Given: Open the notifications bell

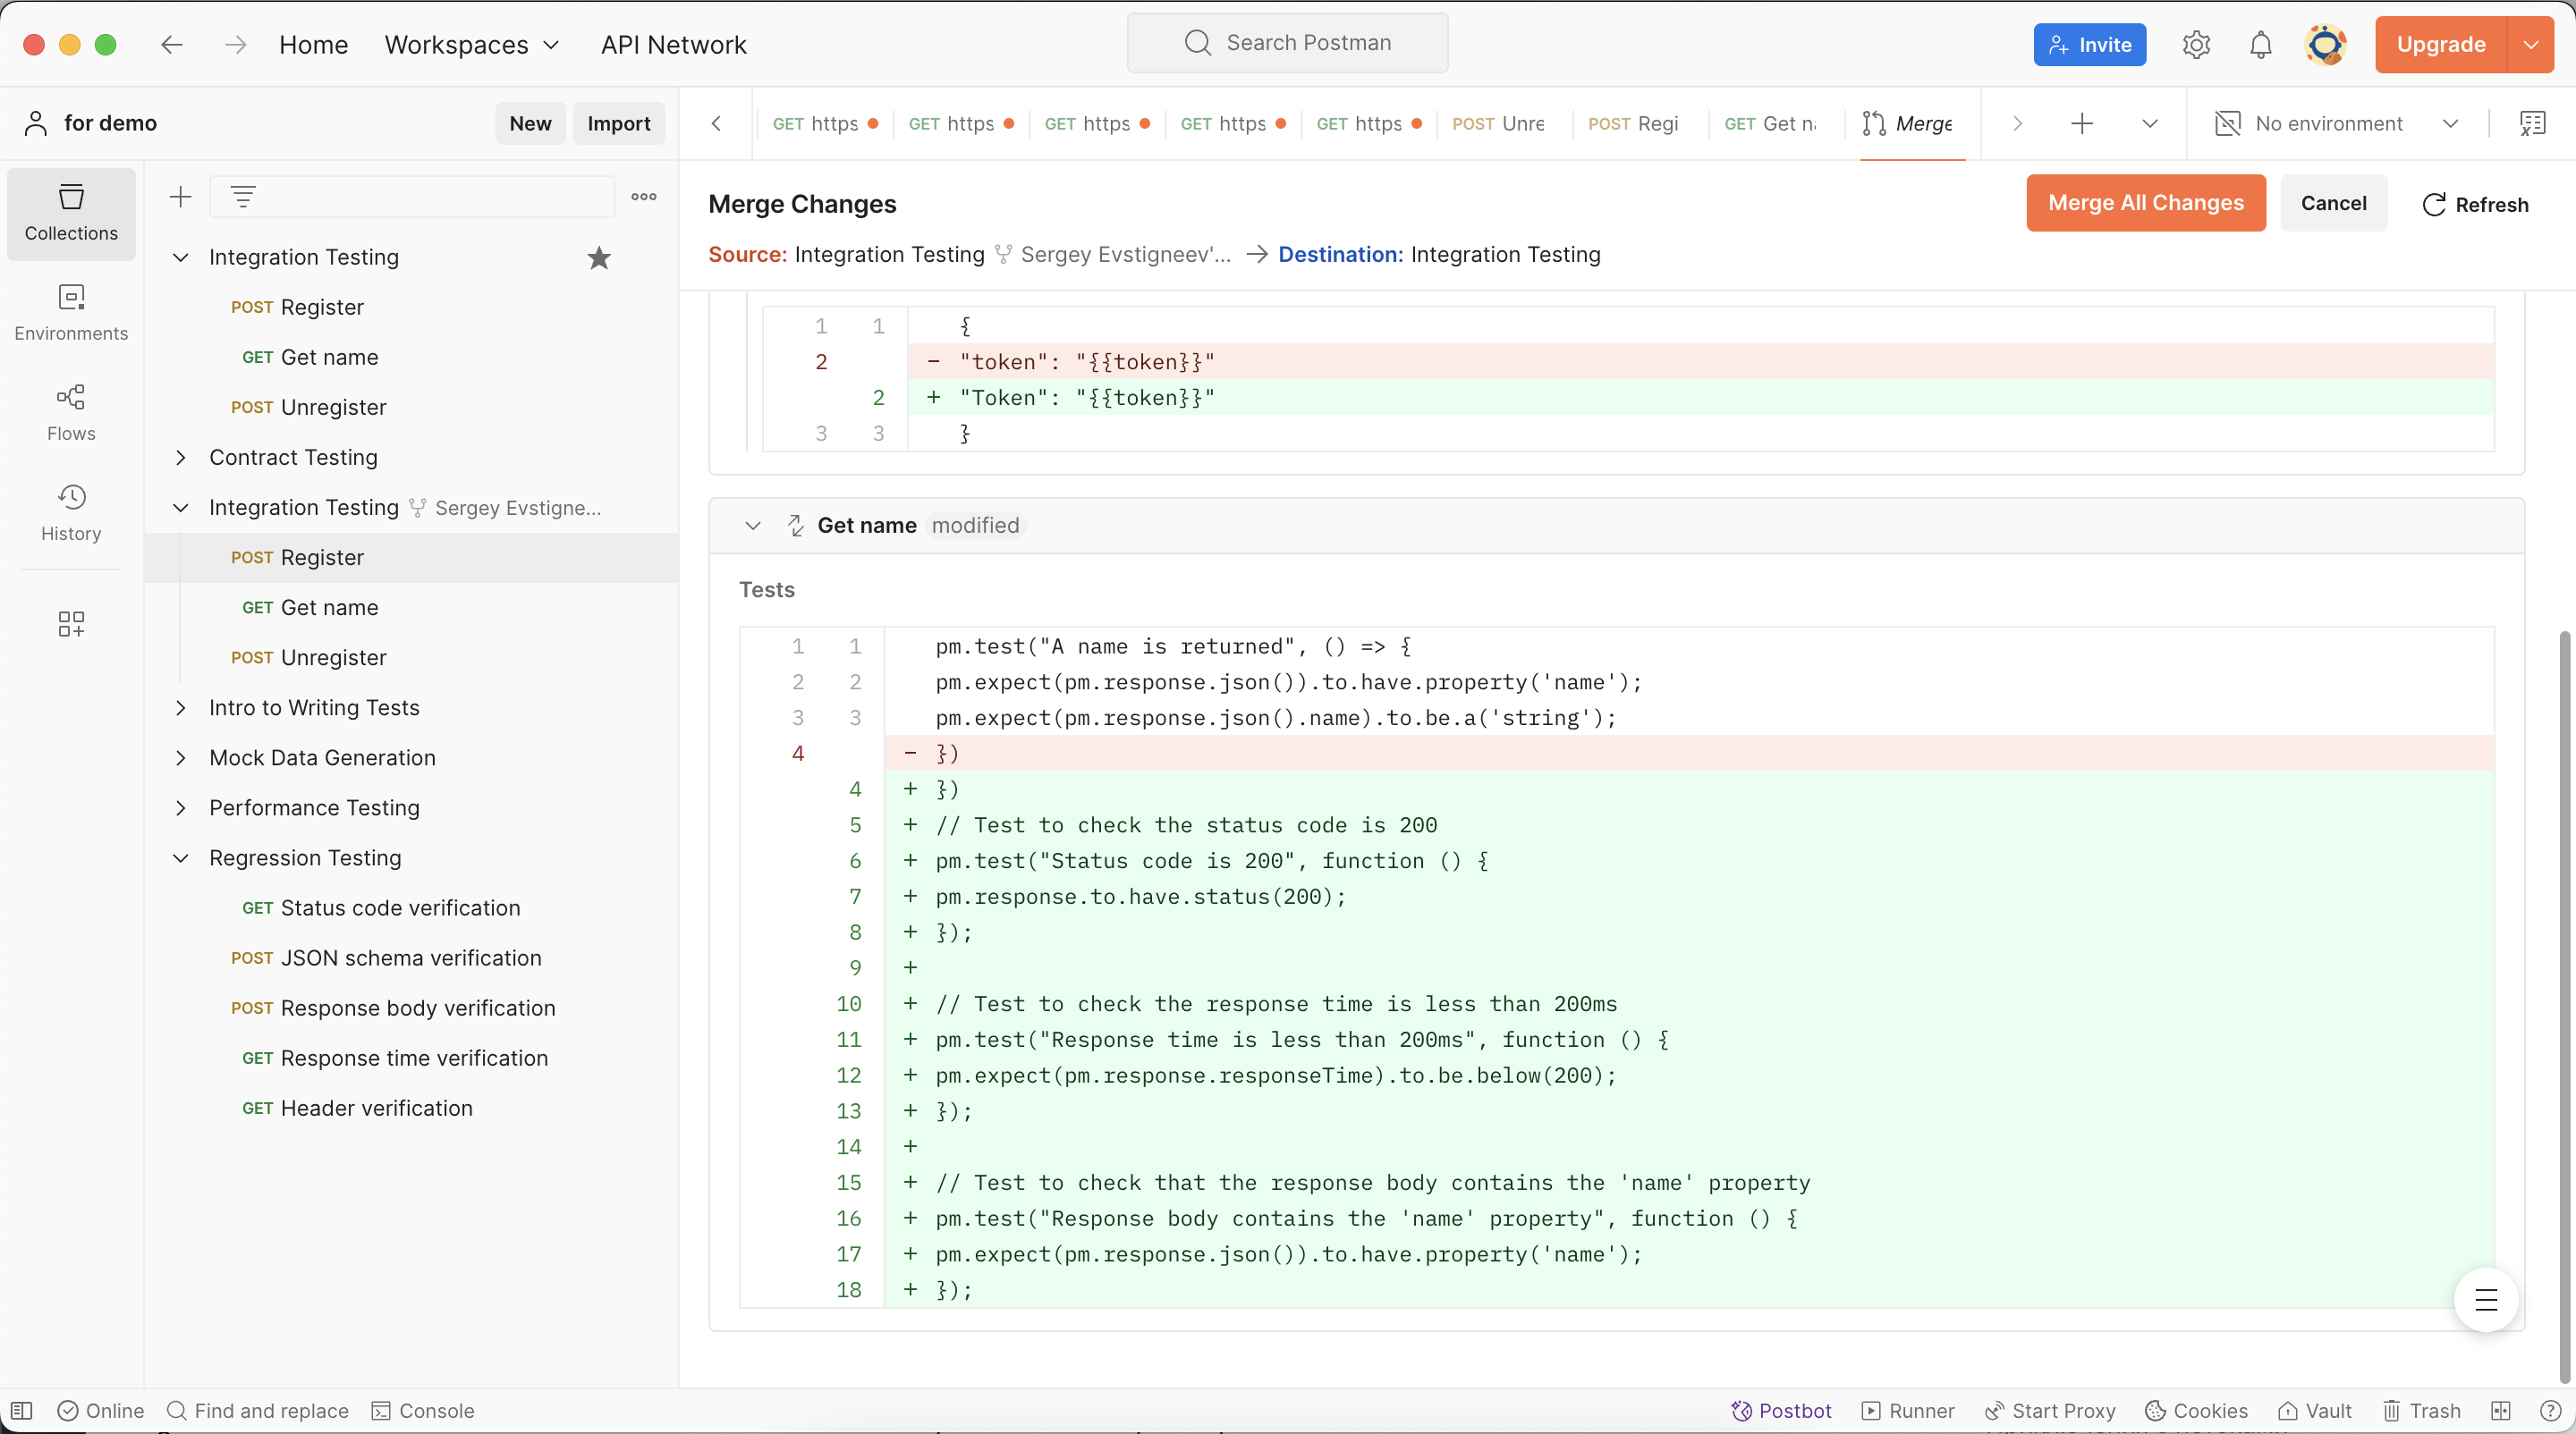Looking at the screenshot, I should [2261, 44].
